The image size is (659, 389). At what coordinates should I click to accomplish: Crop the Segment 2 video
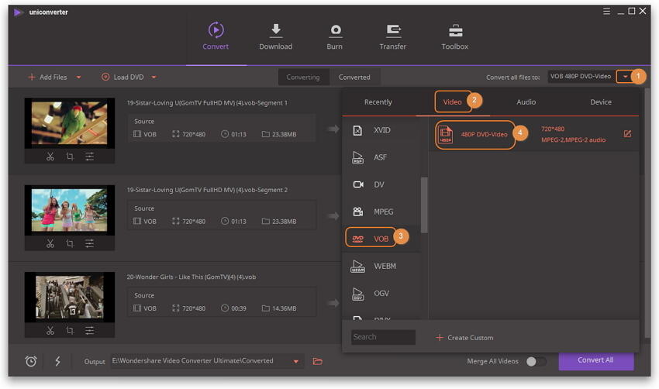70,243
